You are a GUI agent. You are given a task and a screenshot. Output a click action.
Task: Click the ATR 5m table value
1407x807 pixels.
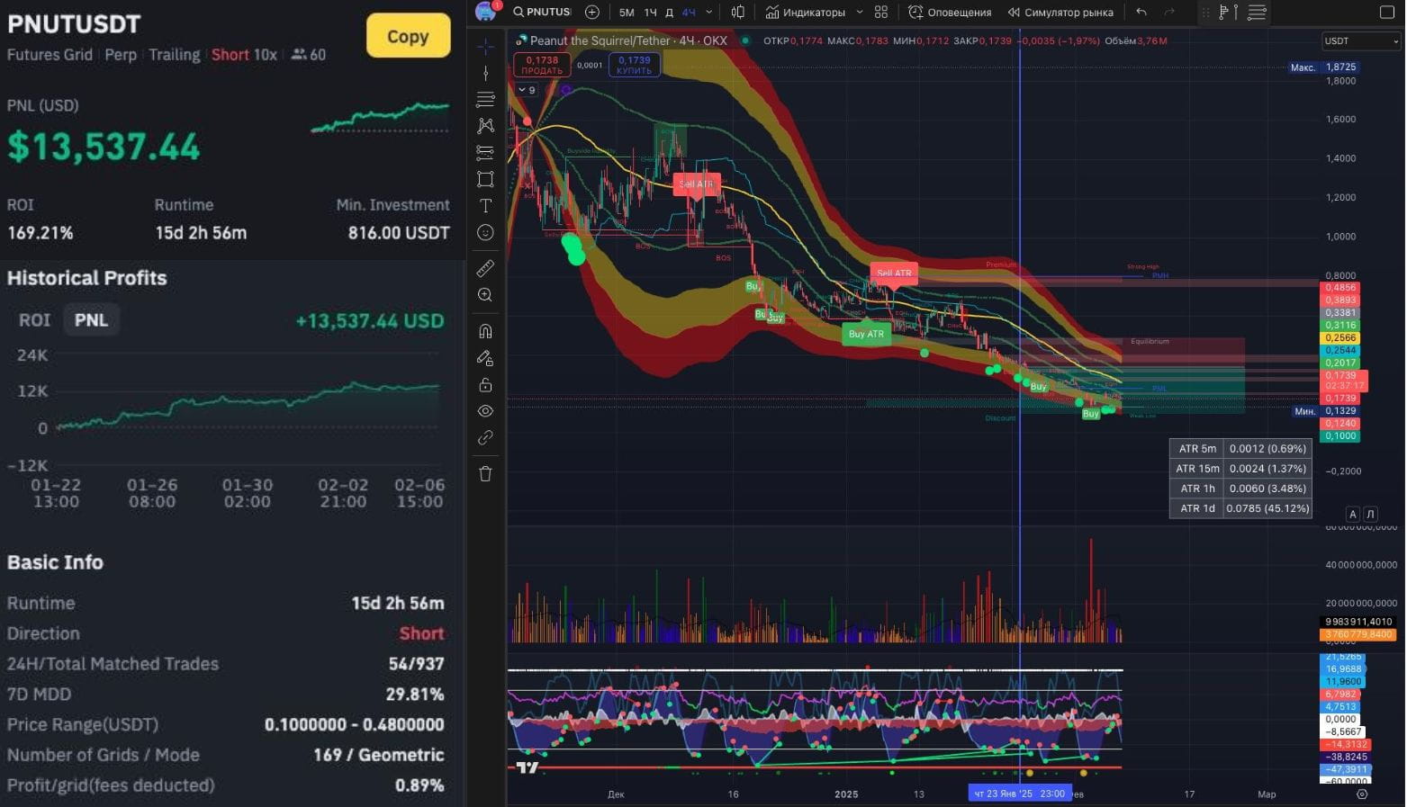(x=1267, y=449)
